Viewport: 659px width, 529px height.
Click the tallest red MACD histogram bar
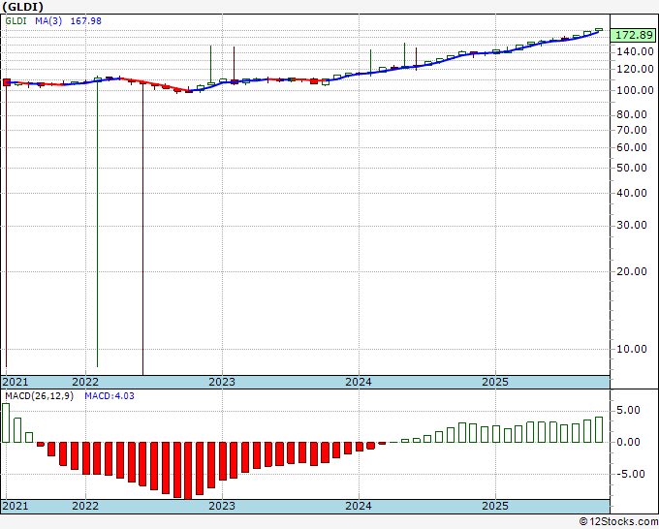pos(188,471)
